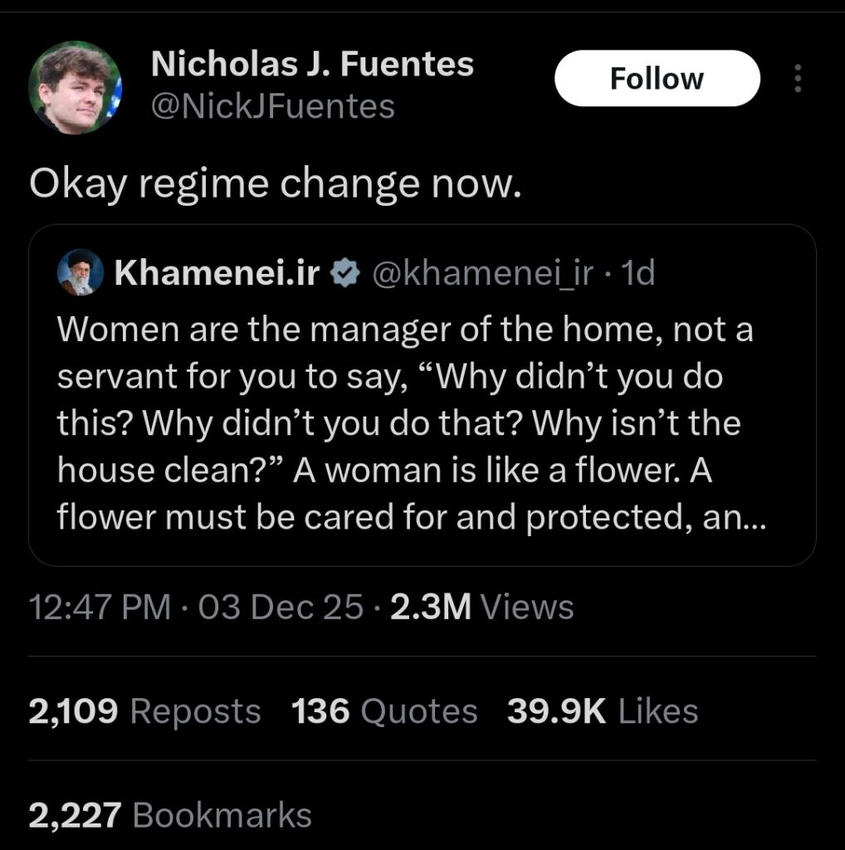845x850 pixels.
Task: Open the 136 Quotes list
Action: (x=384, y=711)
